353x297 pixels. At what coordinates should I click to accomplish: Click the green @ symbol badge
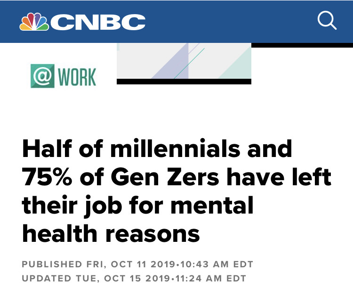point(42,76)
